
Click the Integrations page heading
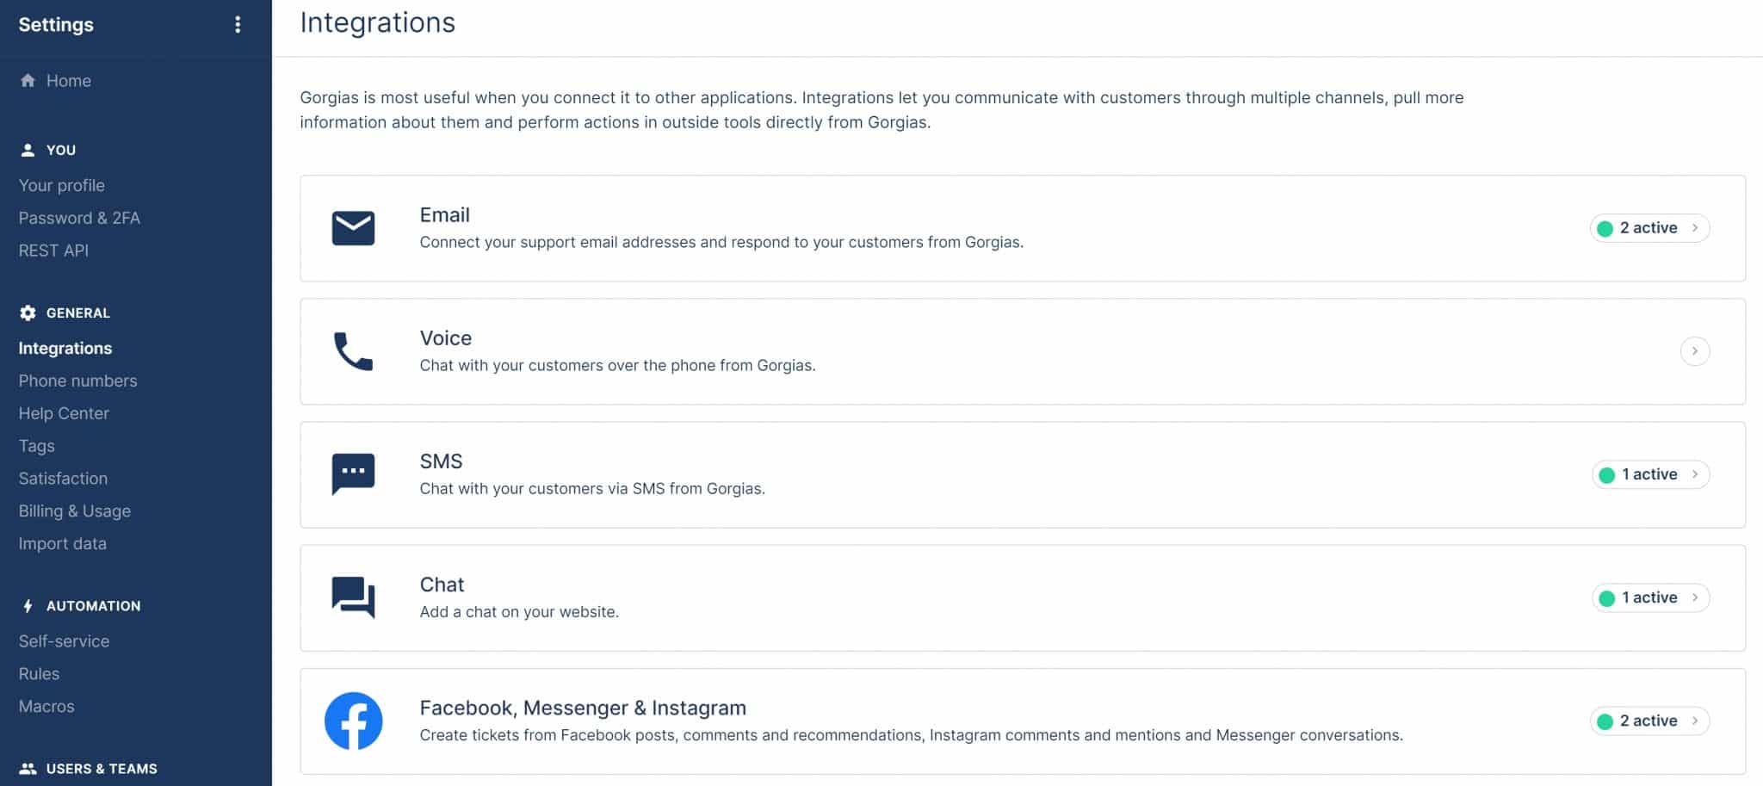click(377, 22)
